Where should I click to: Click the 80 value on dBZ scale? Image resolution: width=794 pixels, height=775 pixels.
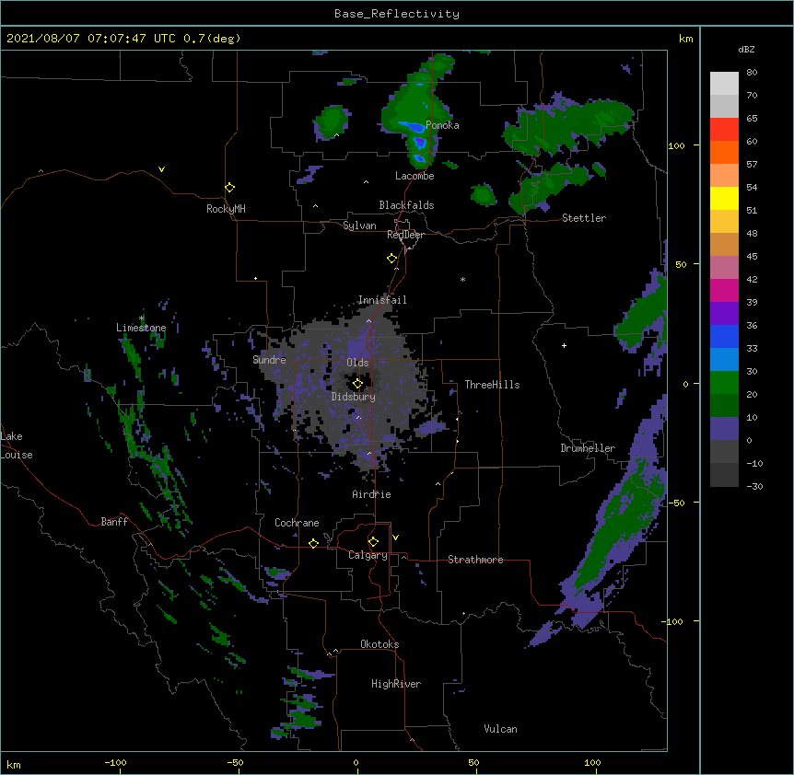point(752,73)
